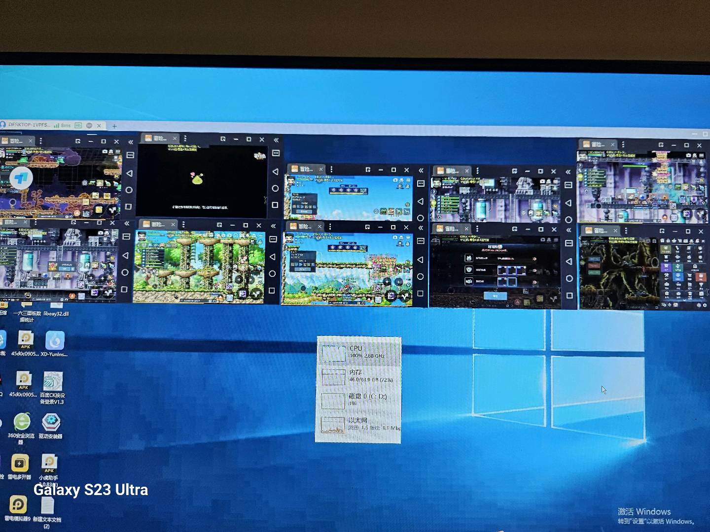Add a new remote session tab with plus

tap(114, 127)
